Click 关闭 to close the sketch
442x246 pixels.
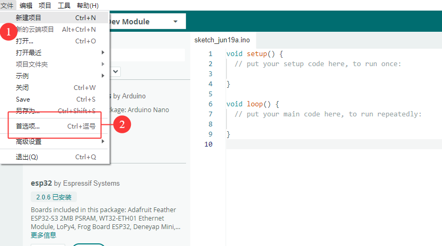point(22,87)
